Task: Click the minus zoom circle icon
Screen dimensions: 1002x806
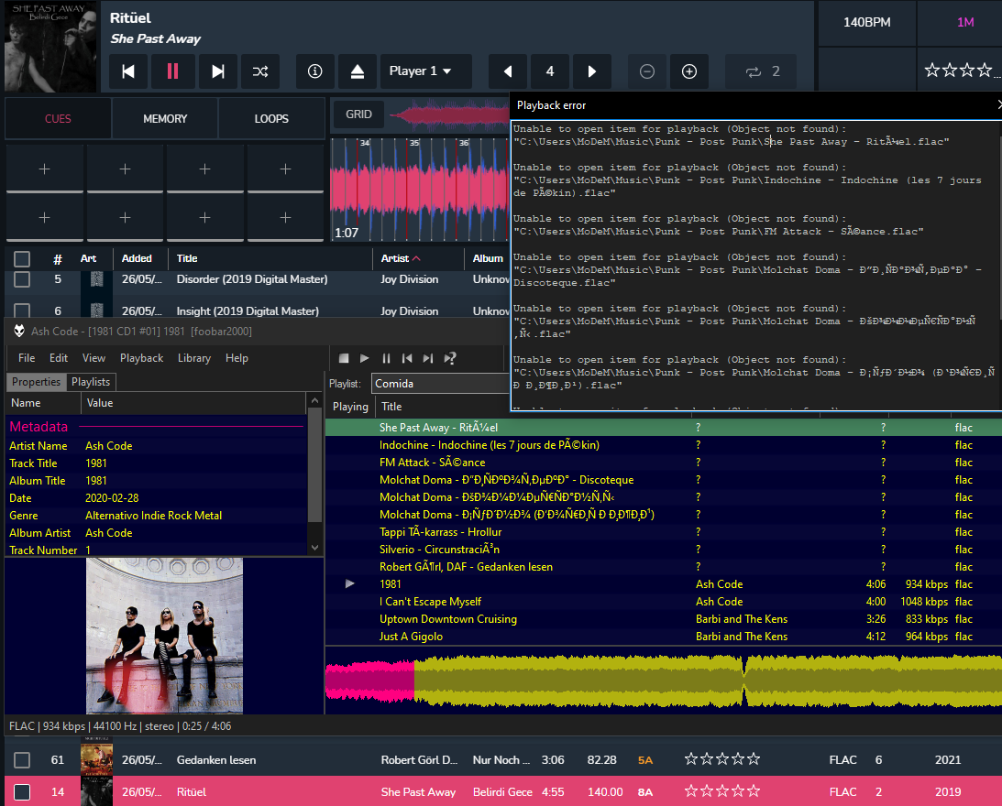Action: tap(647, 71)
